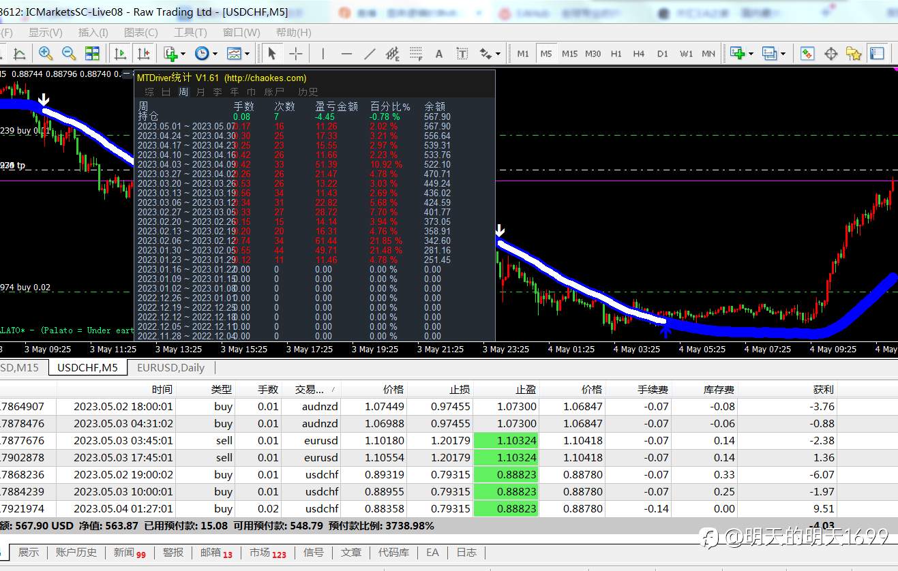Expand the new chart dropdown arrow

(751, 54)
